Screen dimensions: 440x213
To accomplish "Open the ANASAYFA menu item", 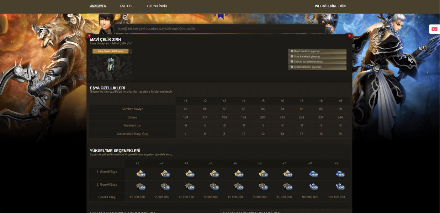I will click(x=98, y=6).
